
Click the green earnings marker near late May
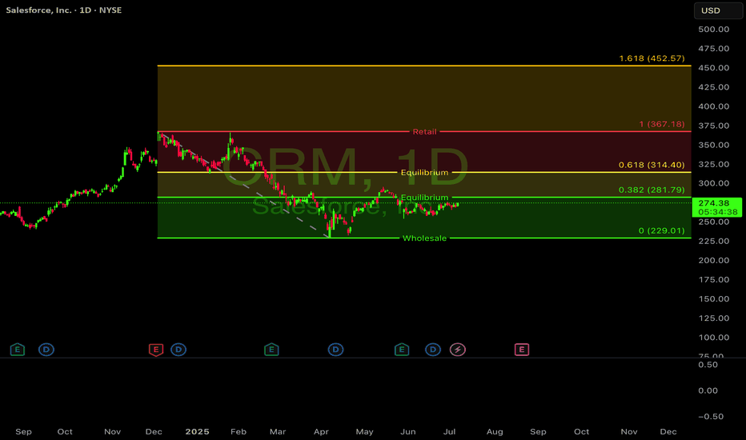click(x=402, y=350)
